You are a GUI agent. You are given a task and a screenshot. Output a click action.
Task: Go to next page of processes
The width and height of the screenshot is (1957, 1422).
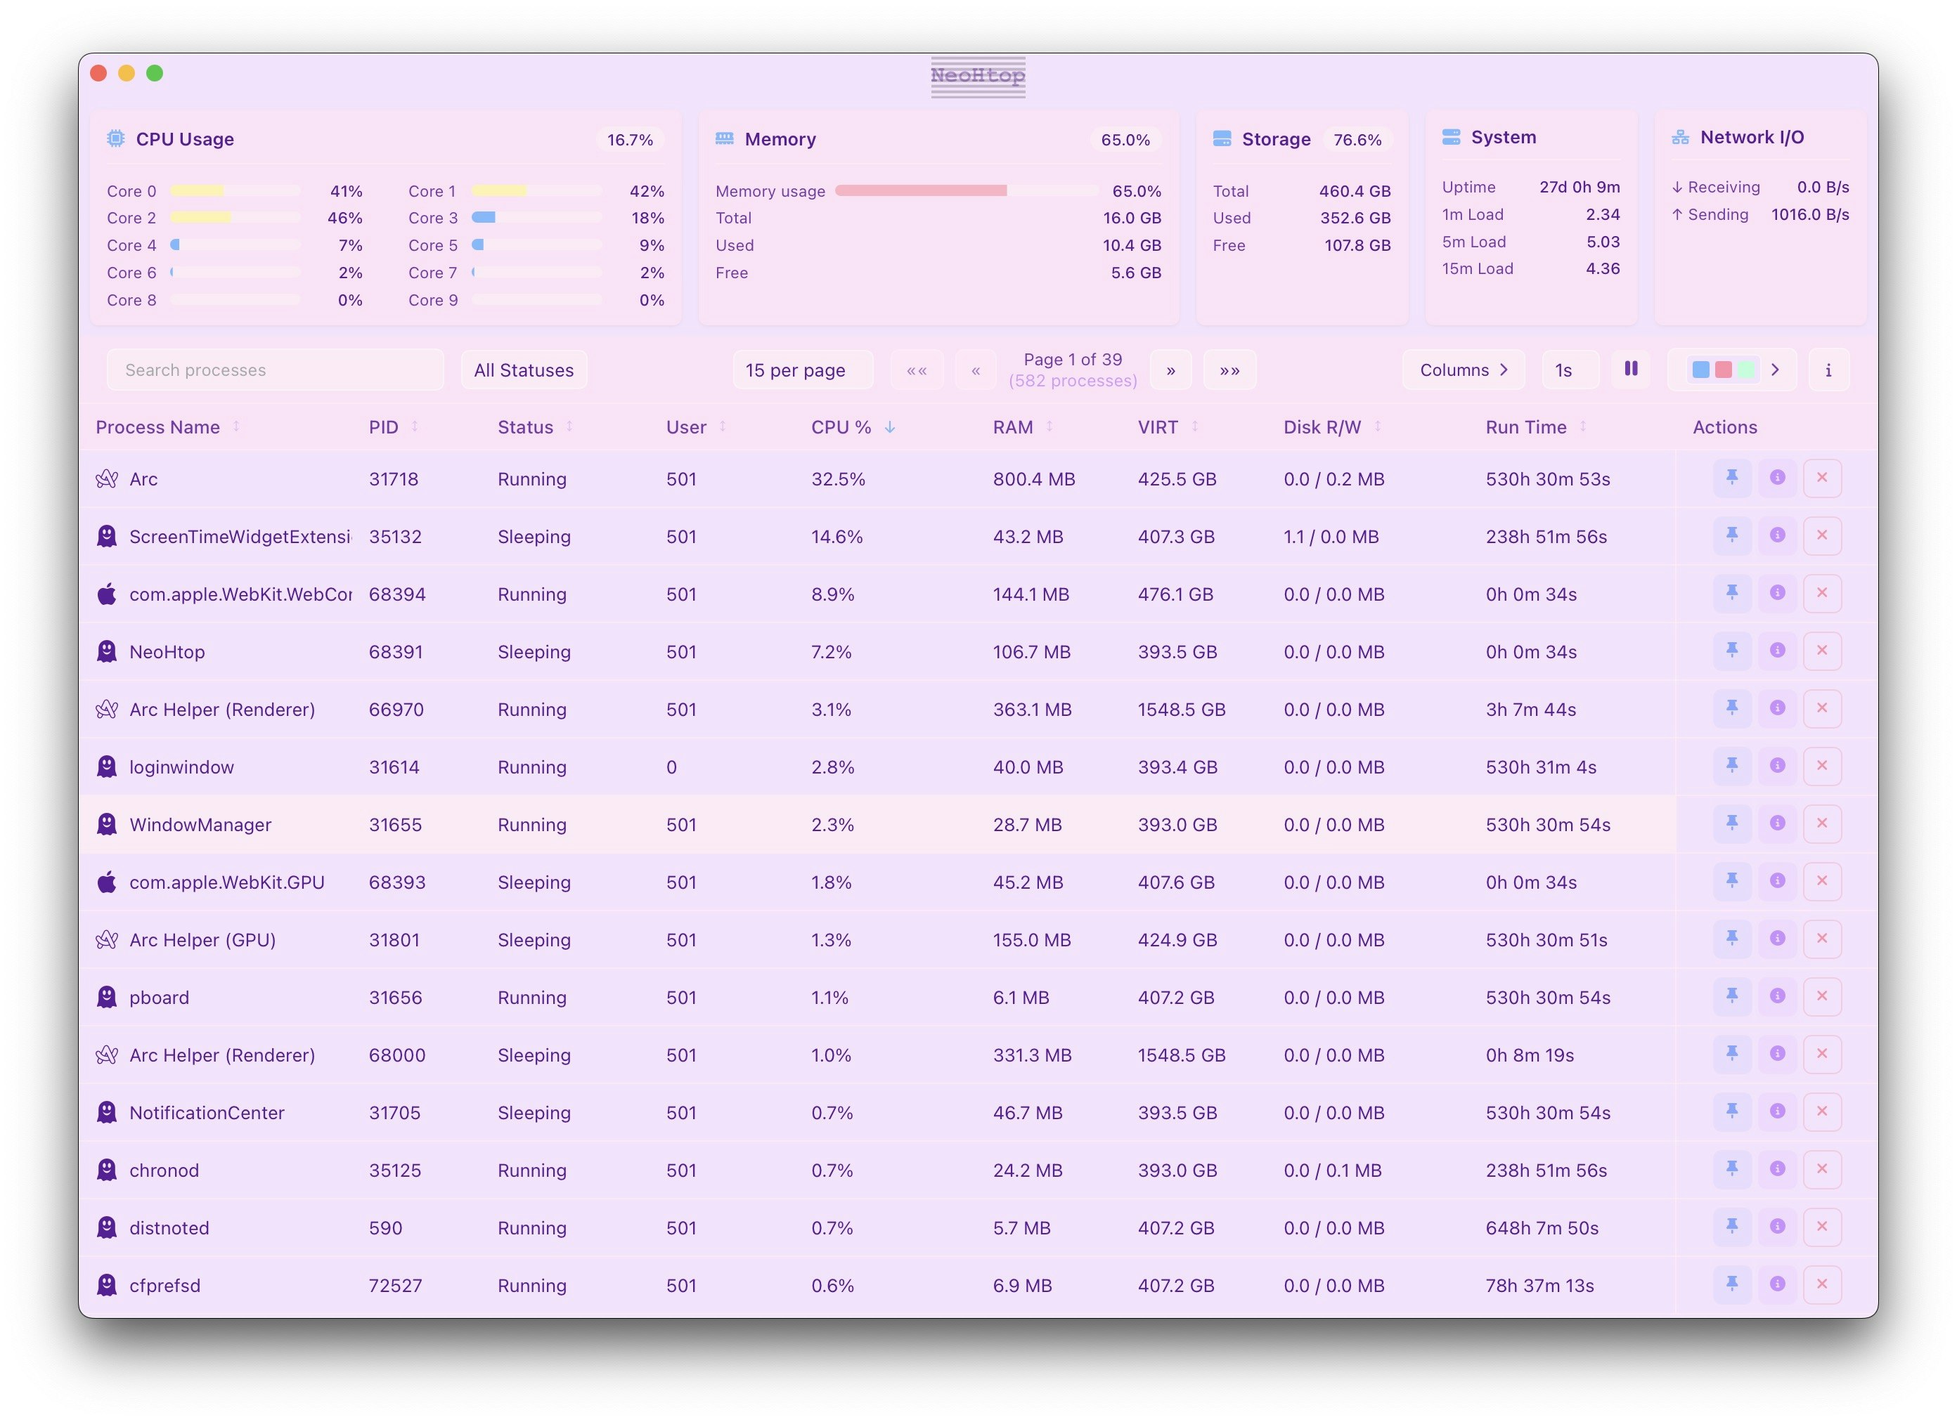[x=1171, y=370]
